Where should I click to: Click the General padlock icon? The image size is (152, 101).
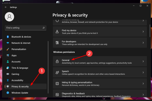57,61
